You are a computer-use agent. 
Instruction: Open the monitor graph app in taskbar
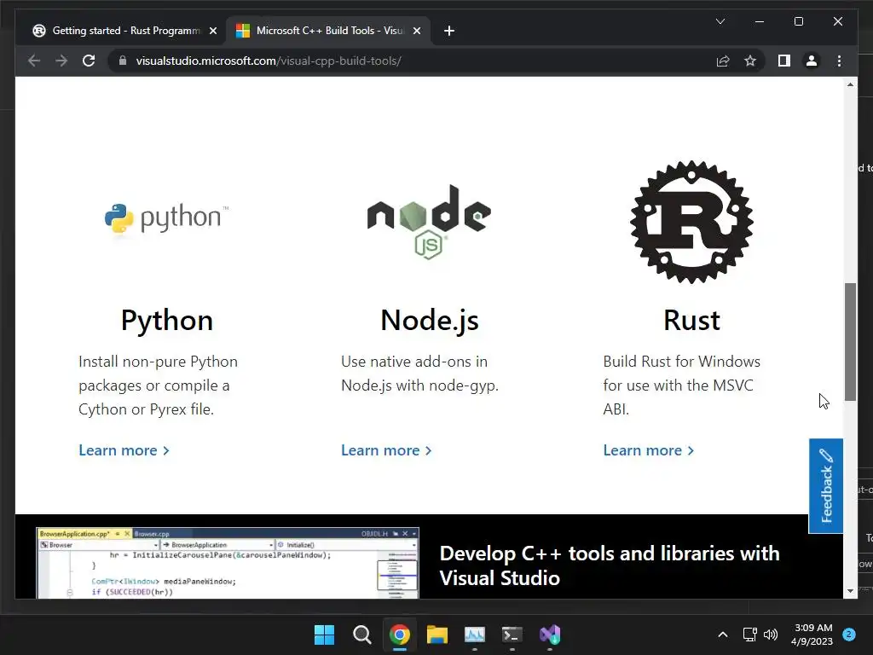point(475,635)
